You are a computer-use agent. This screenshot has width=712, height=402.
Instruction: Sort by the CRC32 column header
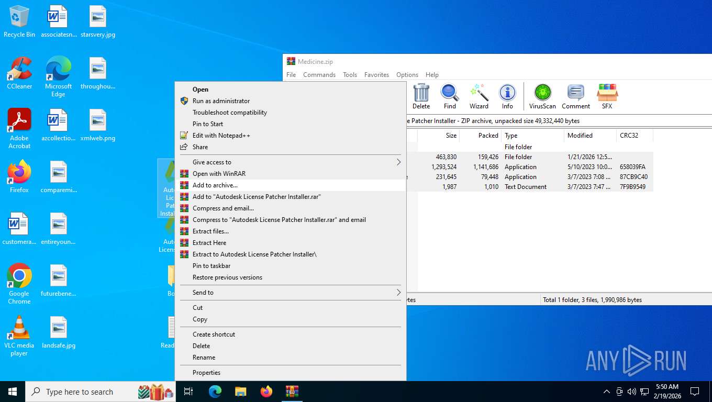pyautogui.click(x=635, y=136)
